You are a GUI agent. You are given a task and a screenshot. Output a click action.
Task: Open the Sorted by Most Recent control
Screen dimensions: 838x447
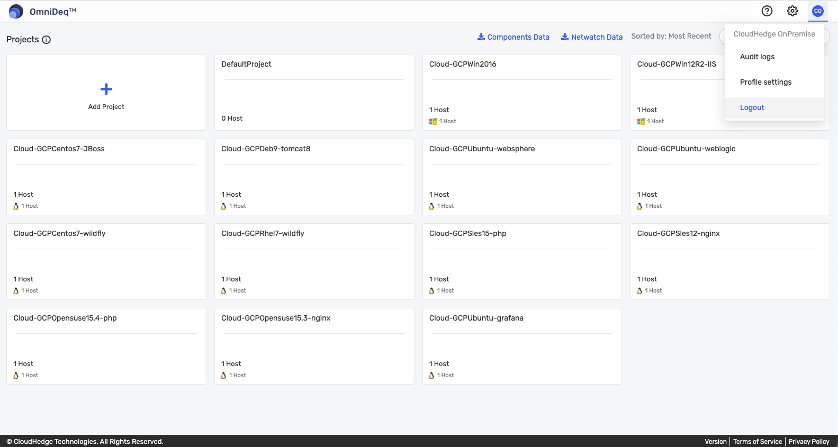(671, 36)
